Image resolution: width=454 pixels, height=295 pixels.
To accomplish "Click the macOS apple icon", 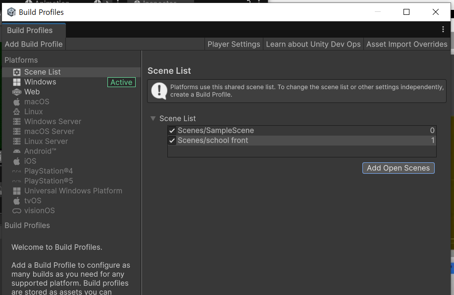I will tap(17, 102).
